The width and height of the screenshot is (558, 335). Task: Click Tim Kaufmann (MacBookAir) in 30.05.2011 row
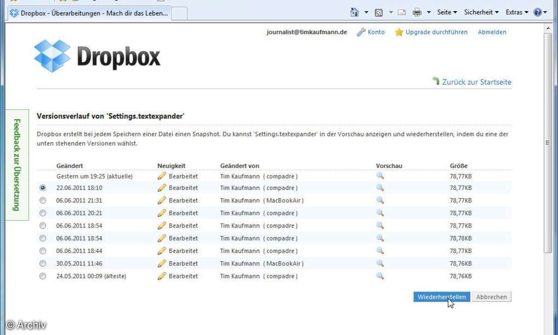pyautogui.click(x=262, y=263)
